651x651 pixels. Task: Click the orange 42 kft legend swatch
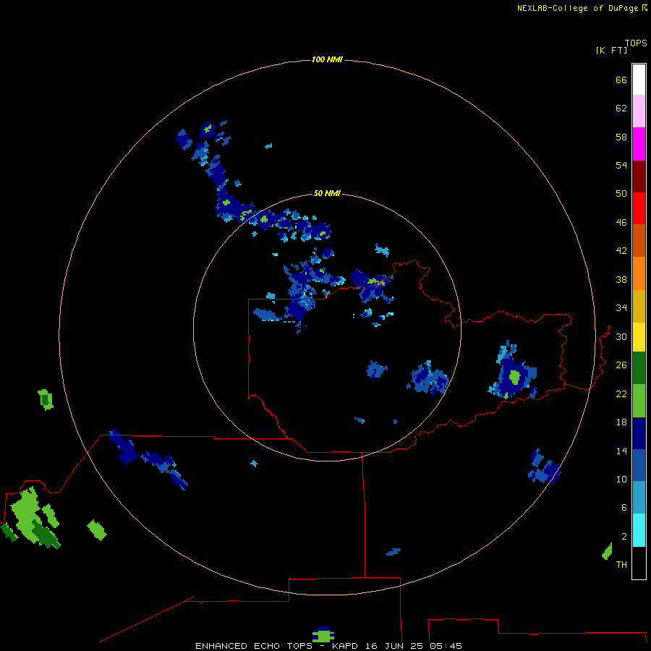[639, 273]
